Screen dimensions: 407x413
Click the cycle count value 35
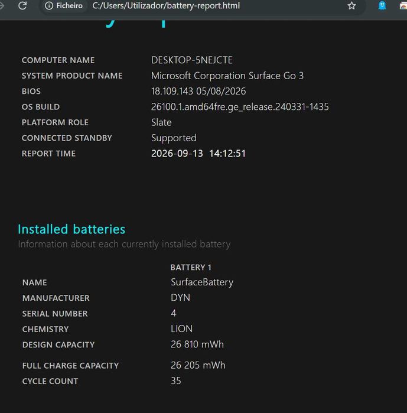tap(176, 381)
